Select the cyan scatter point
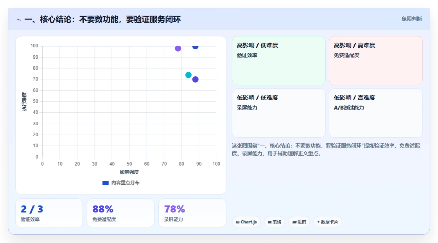438x243 pixels. [188, 75]
